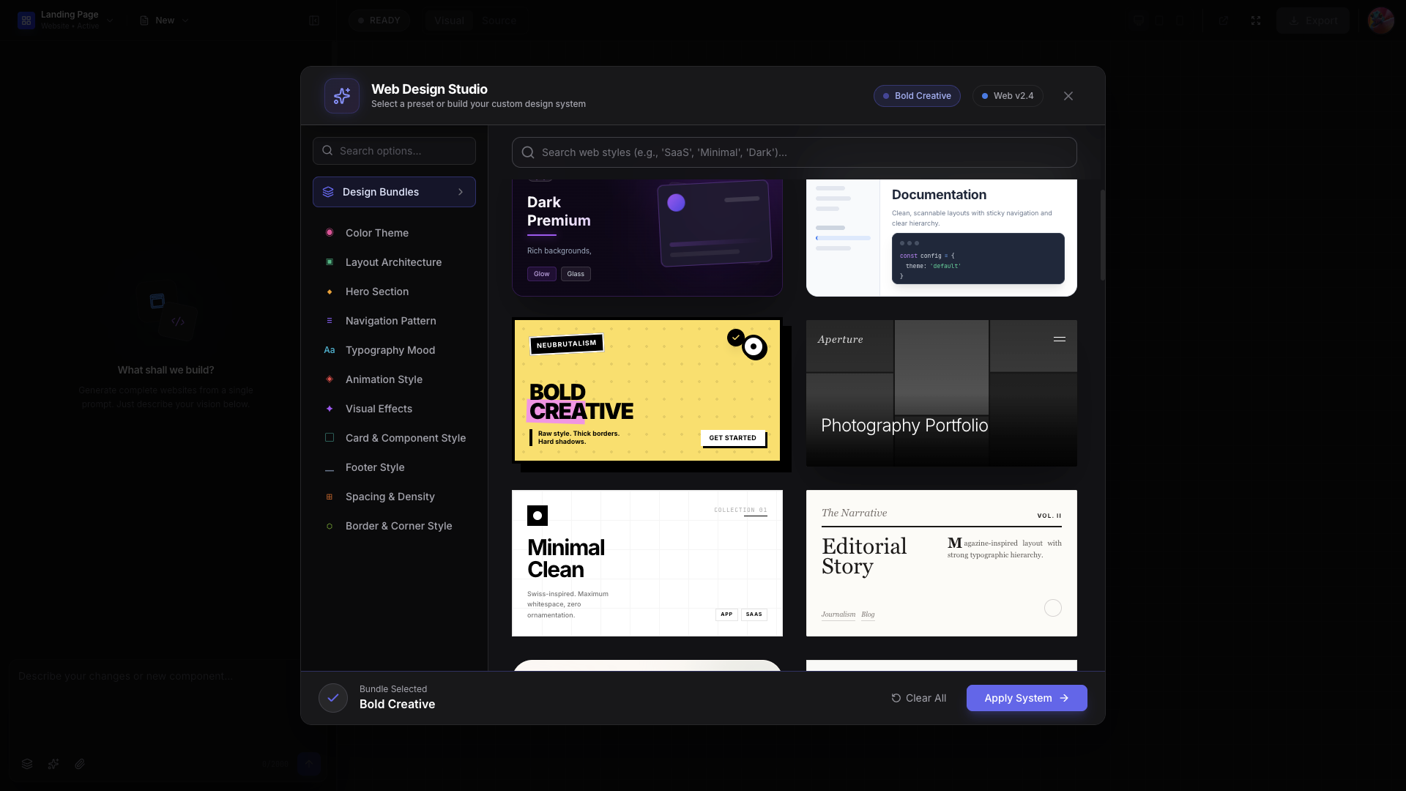
Task: Toggle the Web v2.4 pill
Action: coord(1007,96)
